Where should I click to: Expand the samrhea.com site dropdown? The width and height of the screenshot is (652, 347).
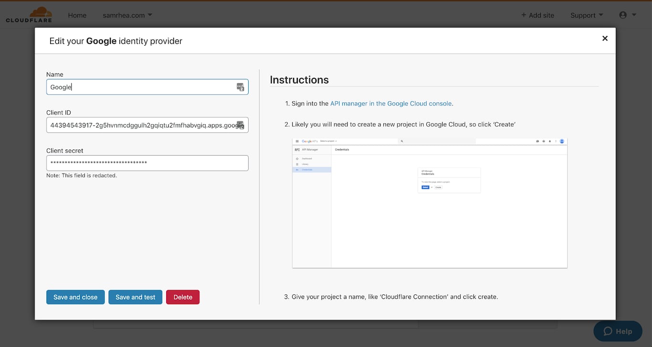tap(127, 15)
